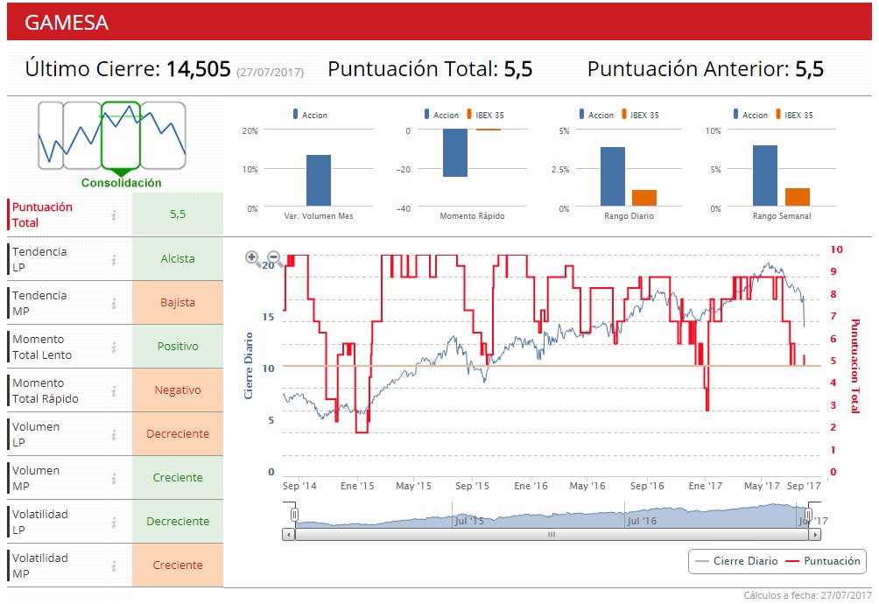Click the "Jul '16" navigator label
This screenshot has height=604, width=879.
642,521
